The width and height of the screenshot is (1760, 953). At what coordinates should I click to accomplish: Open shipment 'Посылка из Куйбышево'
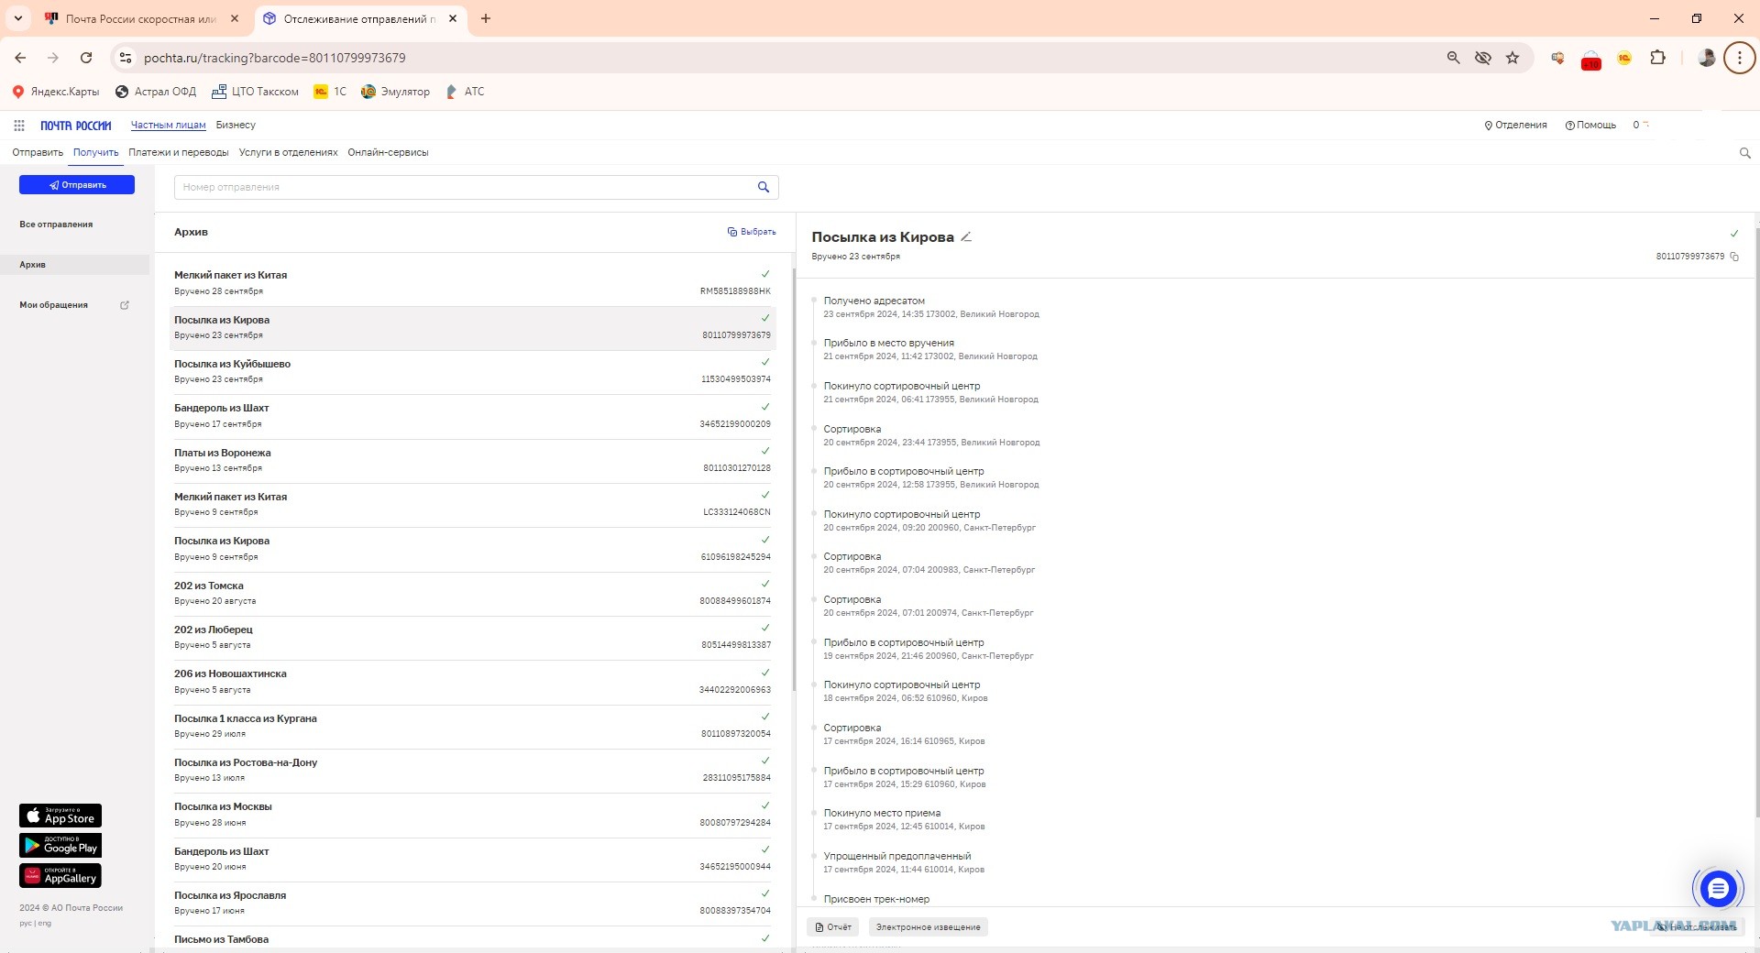pyautogui.click(x=472, y=372)
